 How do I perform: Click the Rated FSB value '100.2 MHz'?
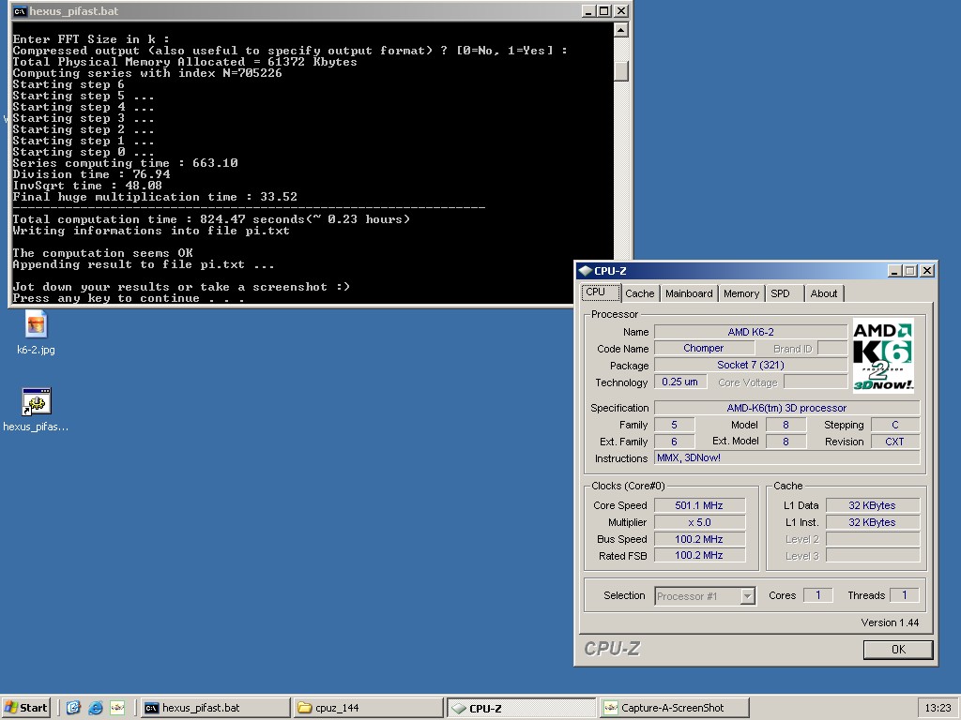pyautogui.click(x=699, y=555)
